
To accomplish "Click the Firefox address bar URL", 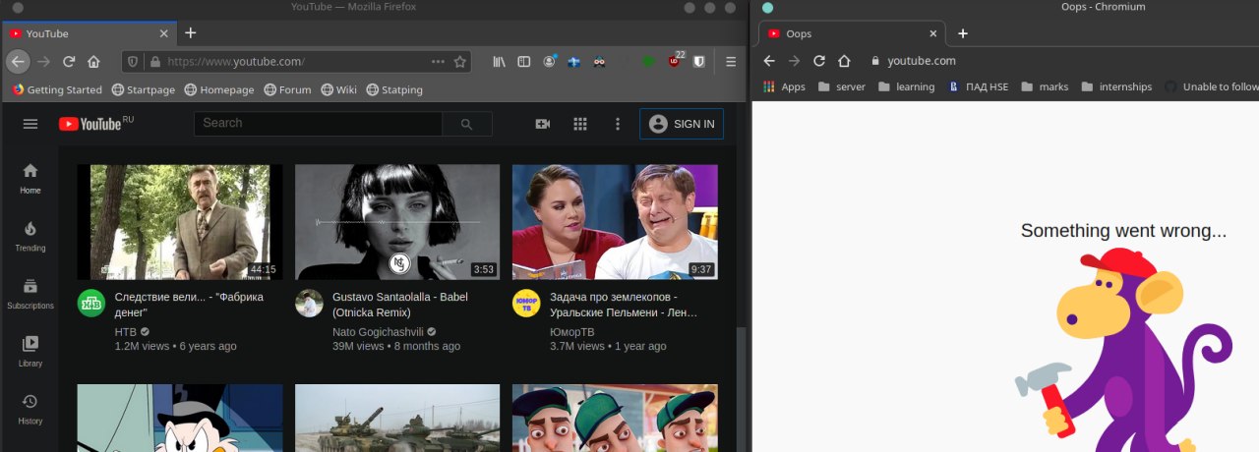I will coord(236,61).
